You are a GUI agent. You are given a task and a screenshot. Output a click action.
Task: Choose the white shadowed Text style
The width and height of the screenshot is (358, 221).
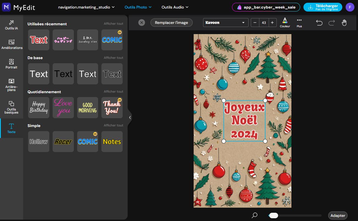[x=88, y=74]
